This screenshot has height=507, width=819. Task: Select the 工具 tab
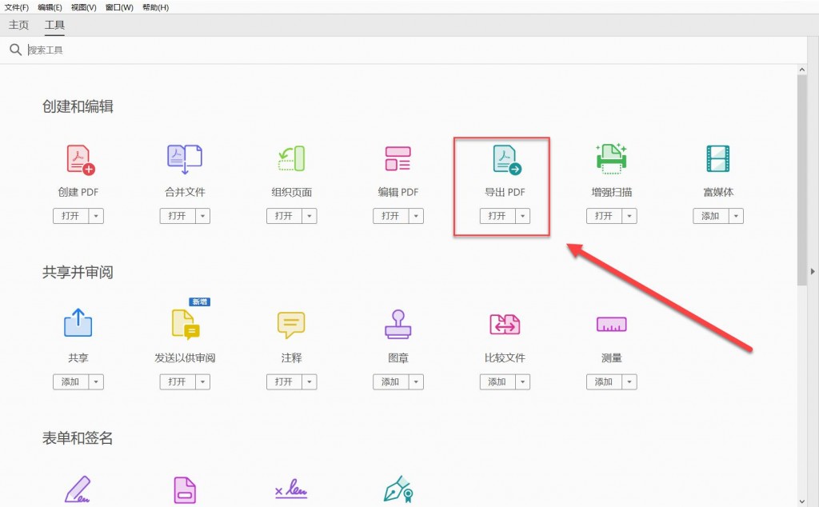pos(54,25)
